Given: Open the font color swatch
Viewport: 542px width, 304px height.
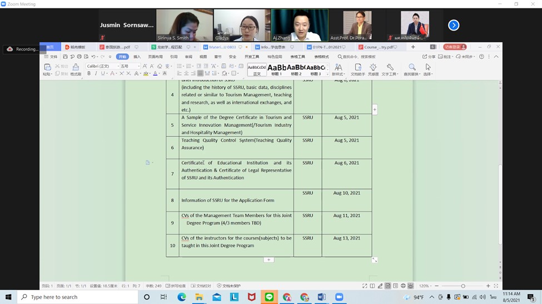Looking at the screenshot, I should point(155,74).
